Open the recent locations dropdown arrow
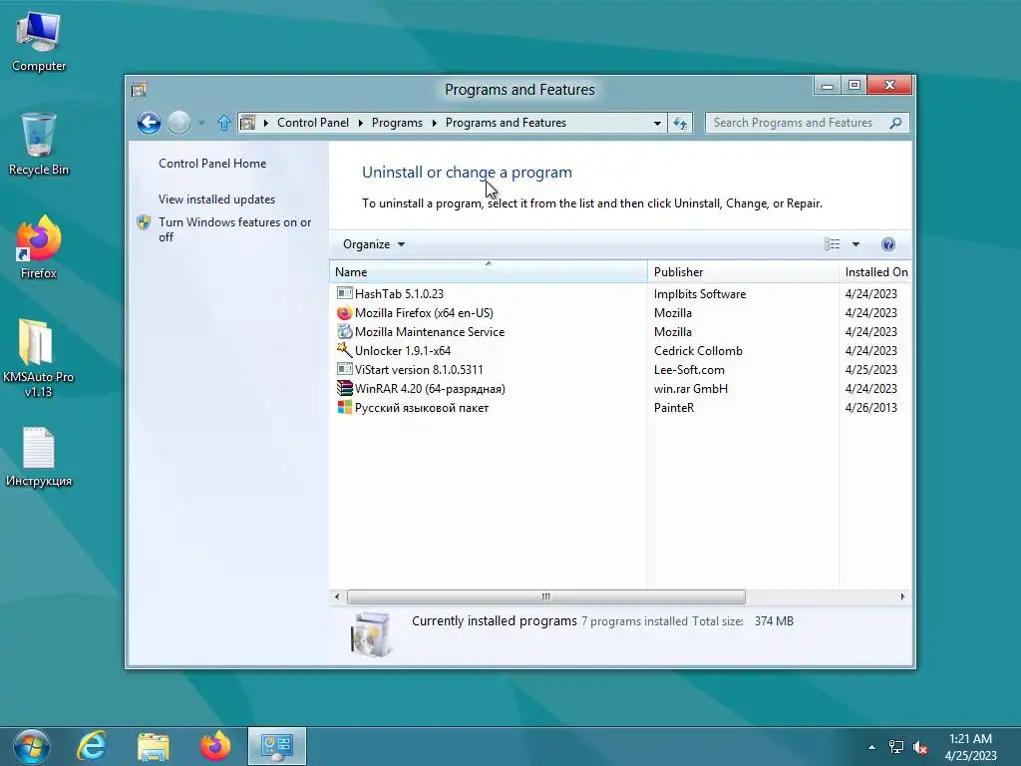The image size is (1021, 766). [x=201, y=123]
